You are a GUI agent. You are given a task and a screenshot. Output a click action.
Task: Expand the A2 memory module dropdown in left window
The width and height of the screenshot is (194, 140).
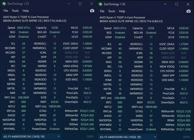pyautogui.click(x=31, y=136)
